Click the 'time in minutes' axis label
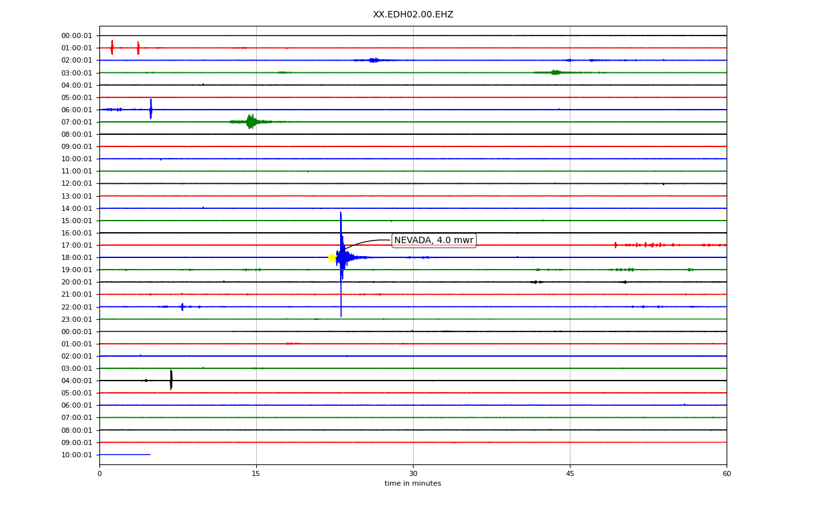Screen dimensions: 826x516 (x=413, y=484)
